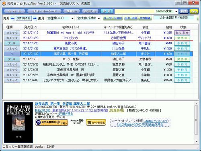Click the BuyzNavi app icon in title bar
201x151 pixels.
pyautogui.click(x=4, y=3)
